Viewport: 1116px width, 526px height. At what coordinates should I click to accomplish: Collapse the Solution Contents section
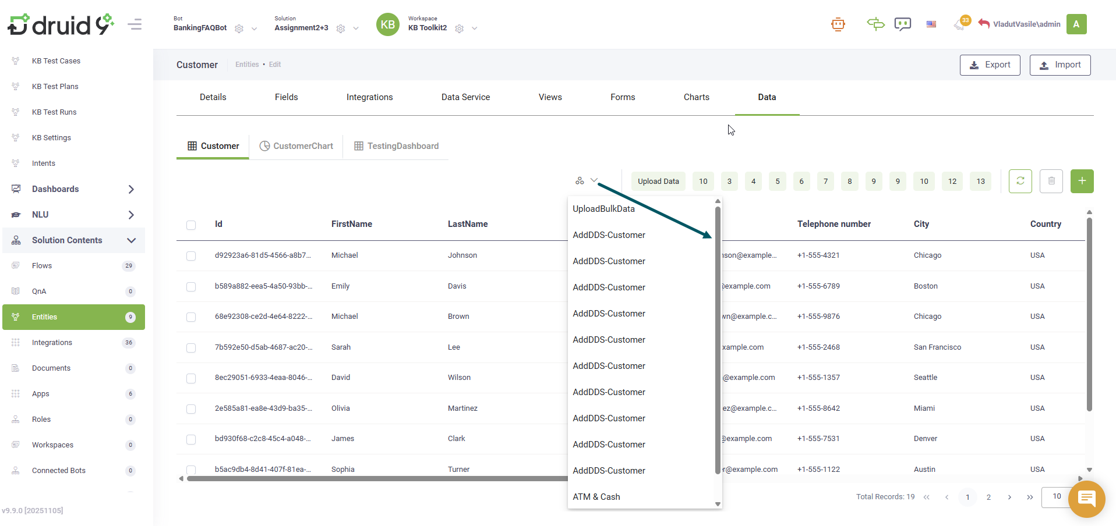pyautogui.click(x=131, y=240)
